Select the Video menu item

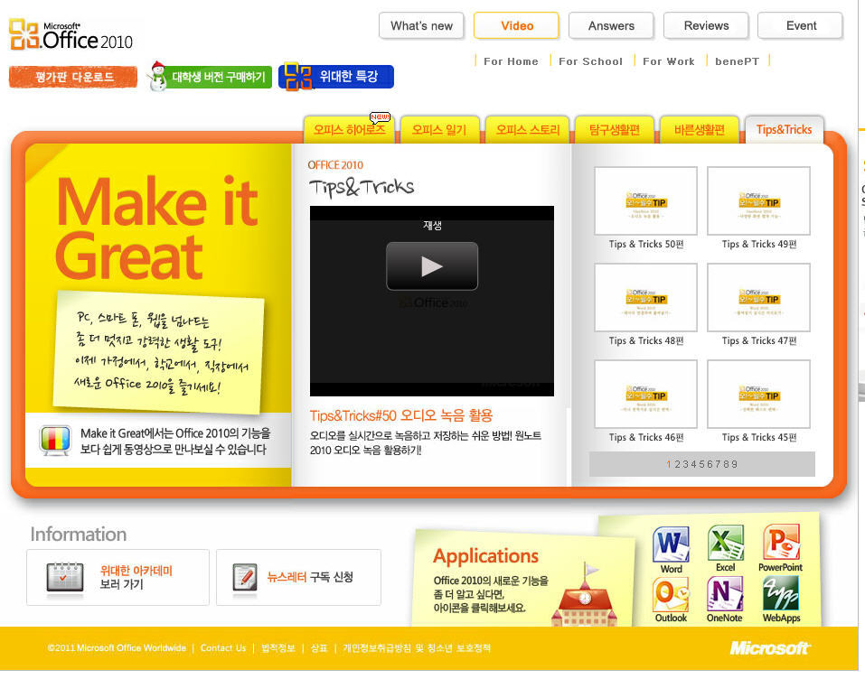[x=517, y=26]
